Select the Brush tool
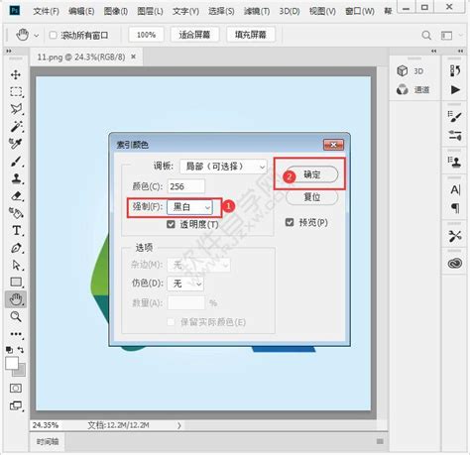This screenshot has height=455, width=470. (x=16, y=162)
